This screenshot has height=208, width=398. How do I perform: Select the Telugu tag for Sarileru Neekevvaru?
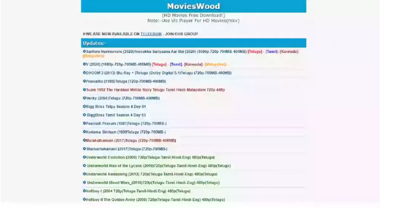(x=255, y=51)
